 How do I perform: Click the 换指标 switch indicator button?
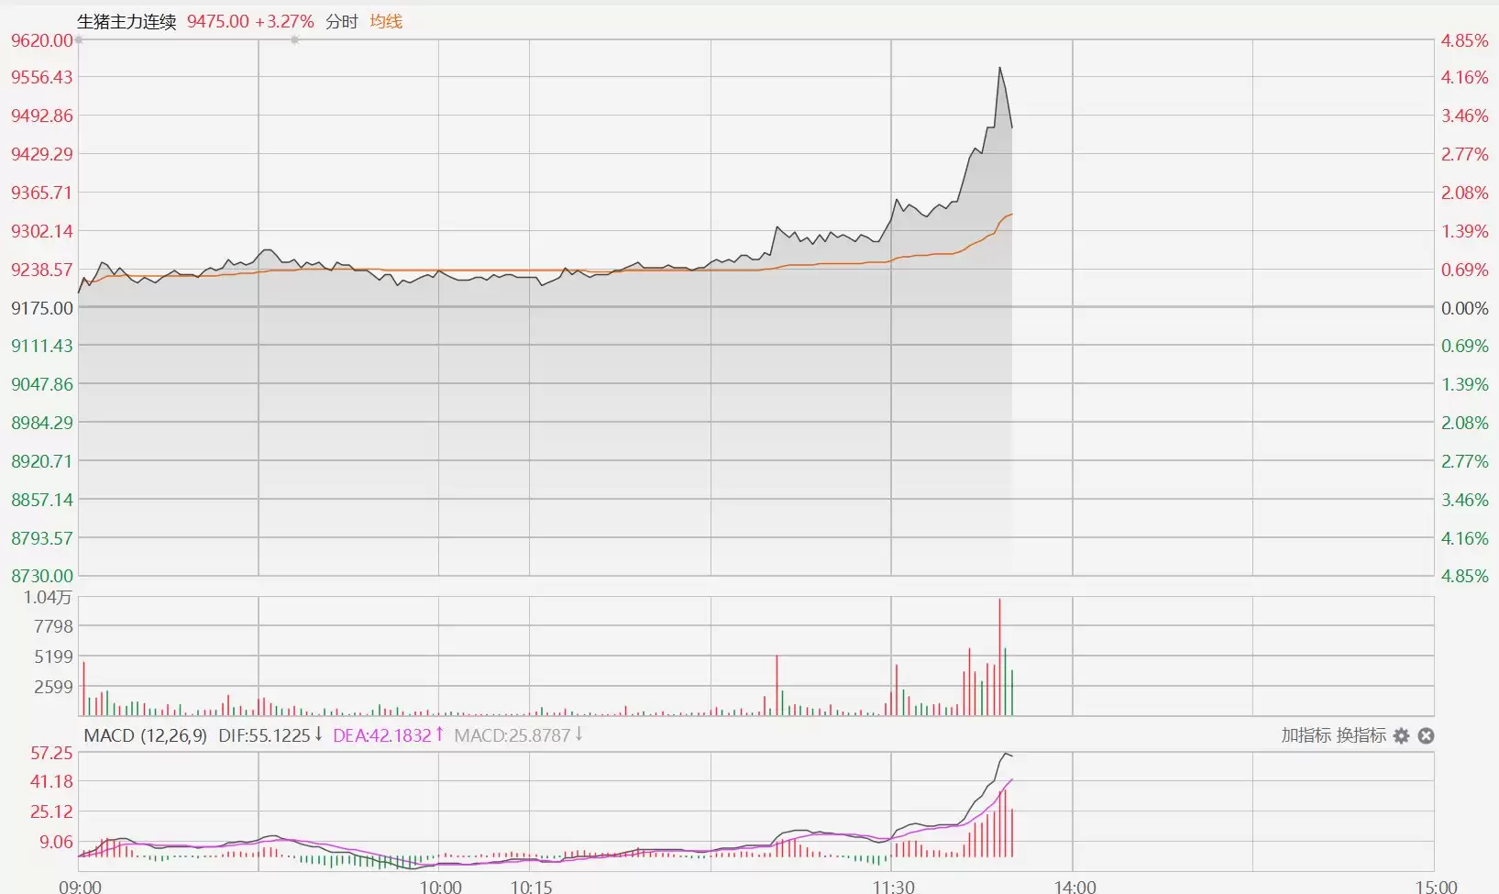pyautogui.click(x=1361, y=735)
